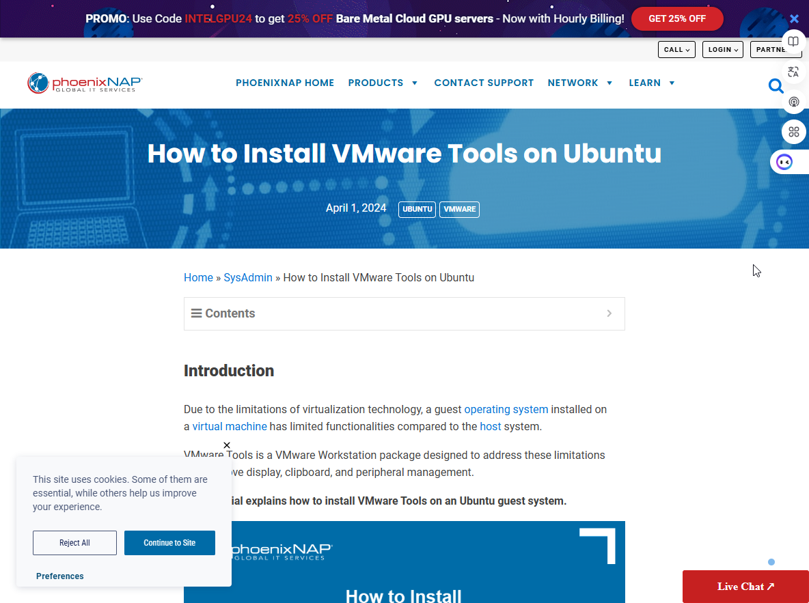809x603 pixels.
Task: Open the site search magnifier icon
Action: 776,85
